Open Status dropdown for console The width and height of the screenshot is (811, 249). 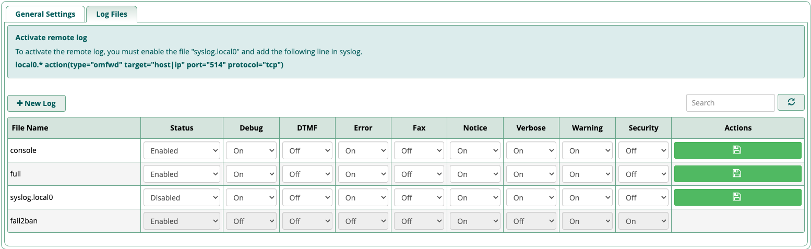[182, 150]
